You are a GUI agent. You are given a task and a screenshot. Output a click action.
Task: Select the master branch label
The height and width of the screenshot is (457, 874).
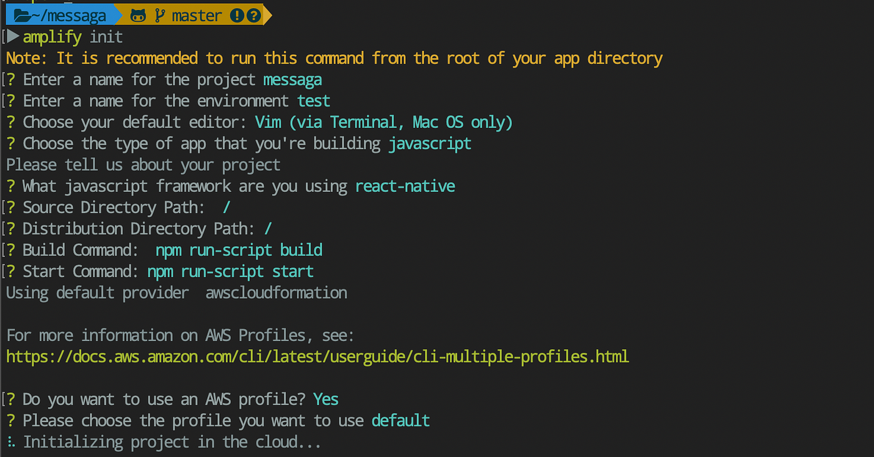[195, 14]
